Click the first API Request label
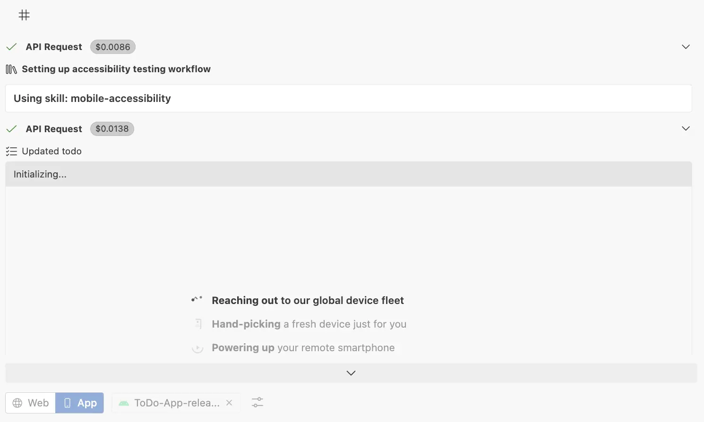 (54, 47)
